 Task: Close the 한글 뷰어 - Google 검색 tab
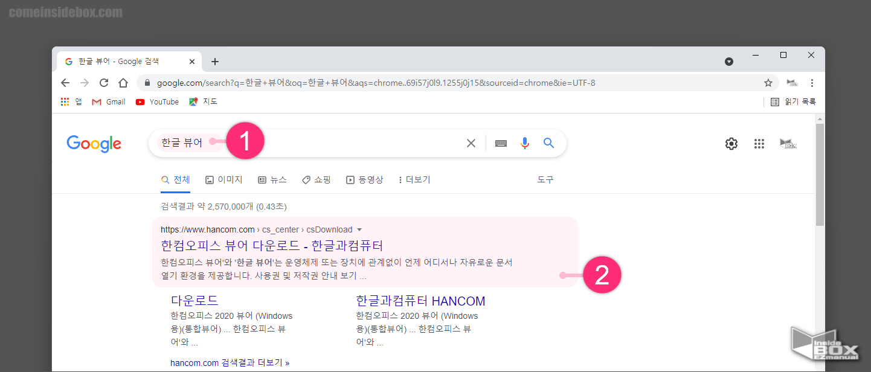tap(192, 62)
